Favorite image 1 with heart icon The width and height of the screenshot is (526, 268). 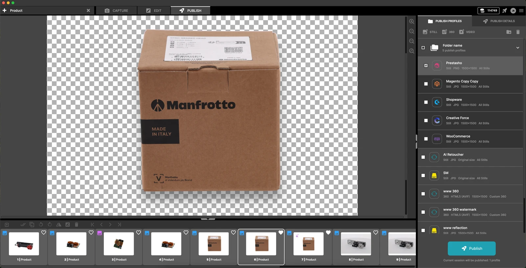pyautogui.click(x=44, y=232)
